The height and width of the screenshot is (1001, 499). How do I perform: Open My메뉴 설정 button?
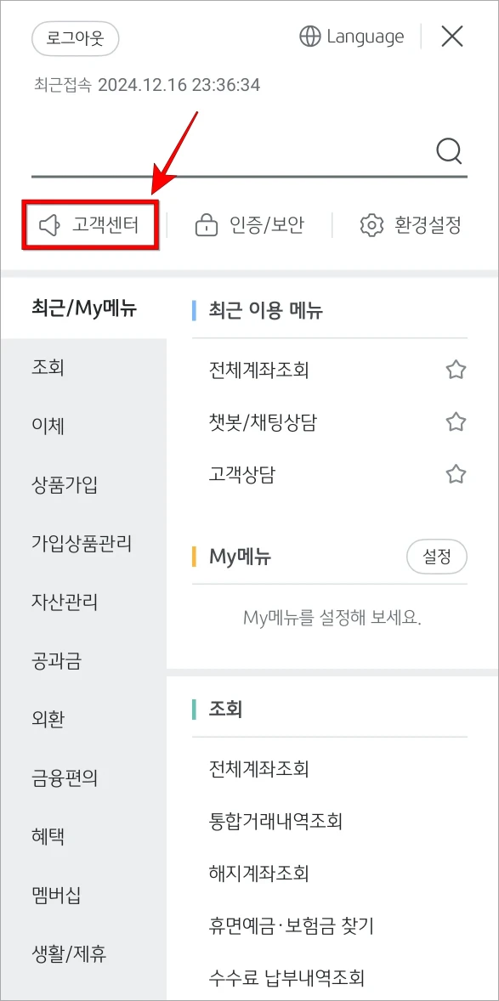click(436, 557)
